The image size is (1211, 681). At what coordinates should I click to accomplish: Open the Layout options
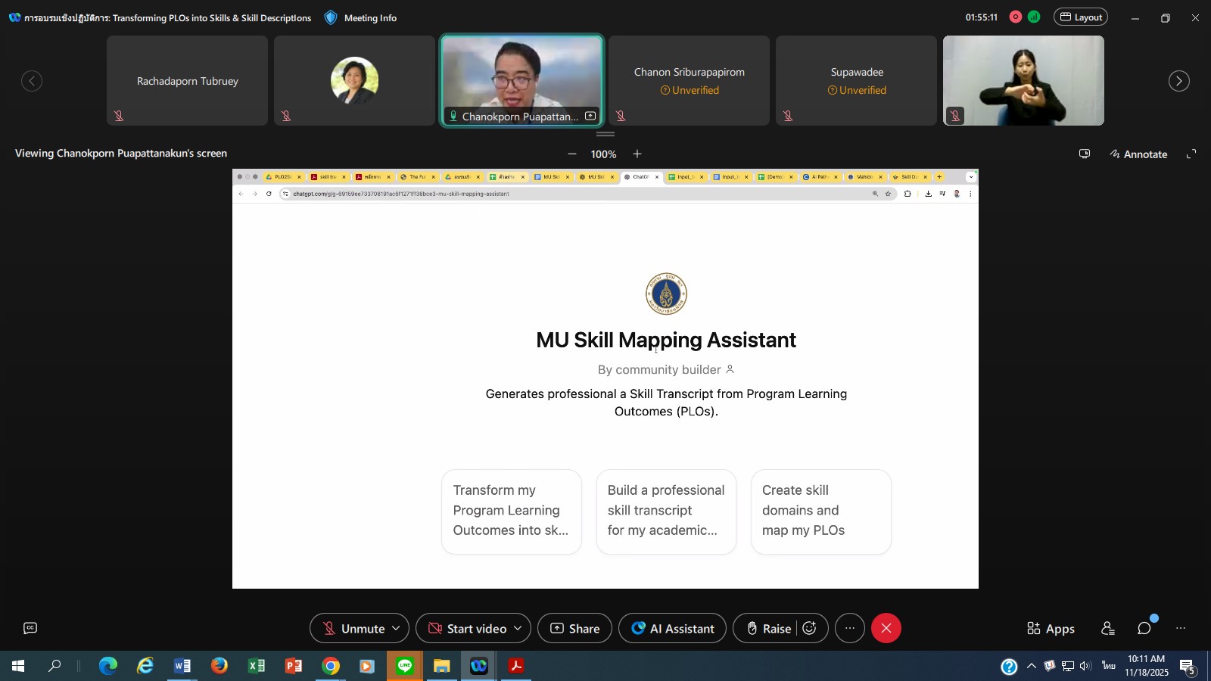click(1080, 17)
